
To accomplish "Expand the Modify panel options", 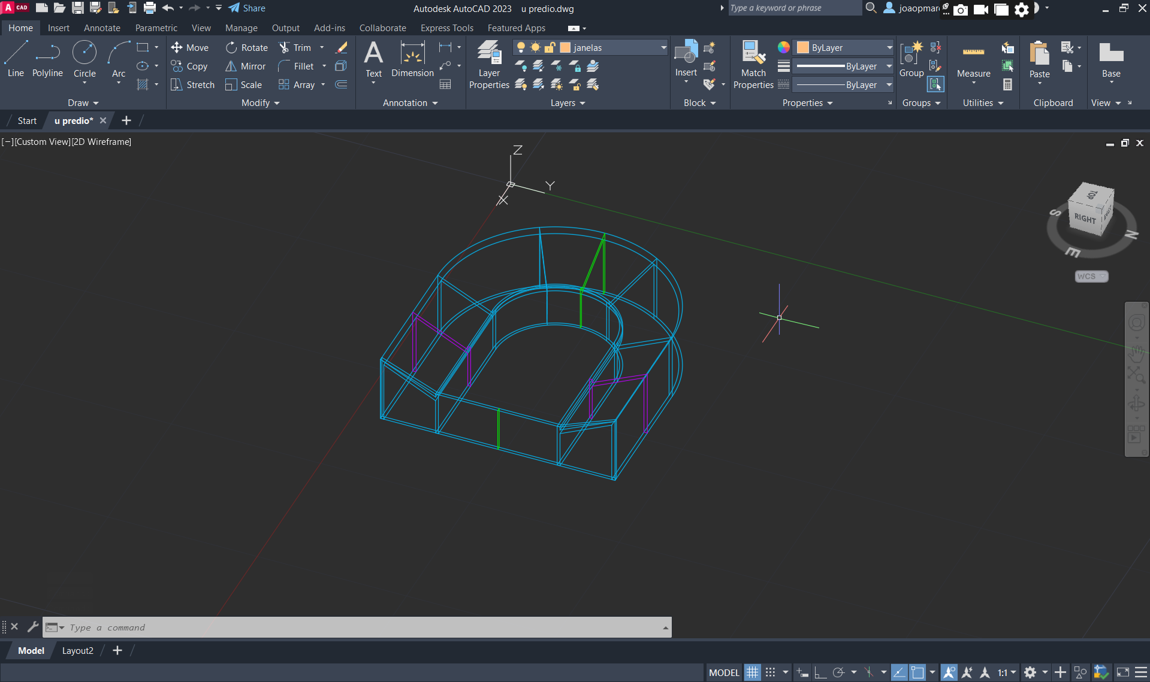I will click(x=260, y=103).
